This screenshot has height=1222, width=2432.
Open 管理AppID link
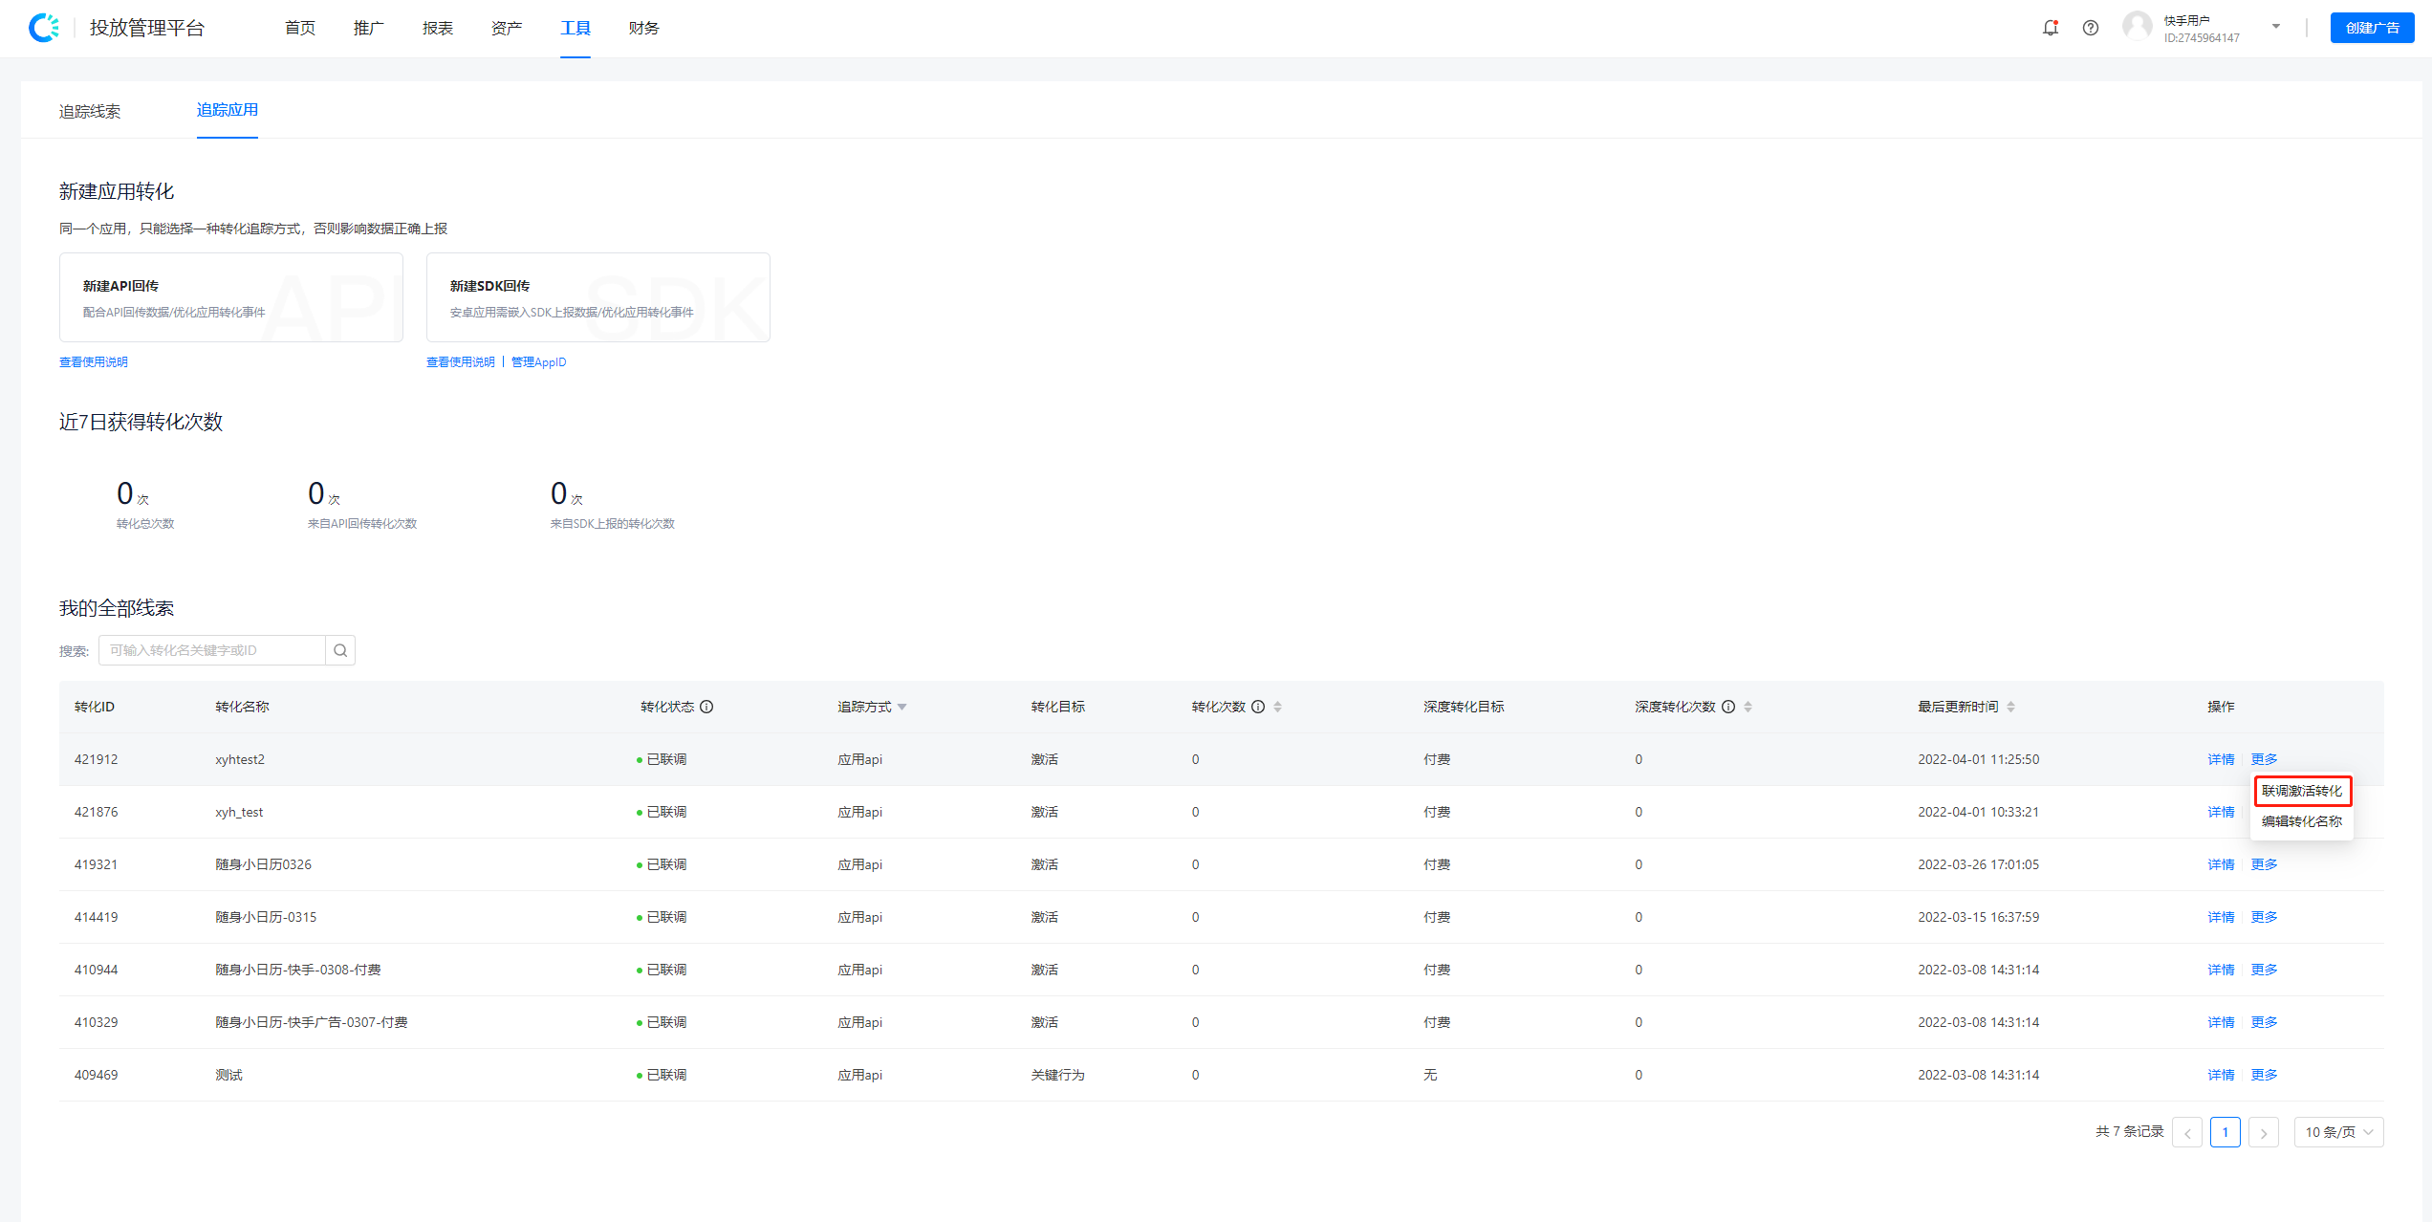pyautogui.click(x=538, y=361)
